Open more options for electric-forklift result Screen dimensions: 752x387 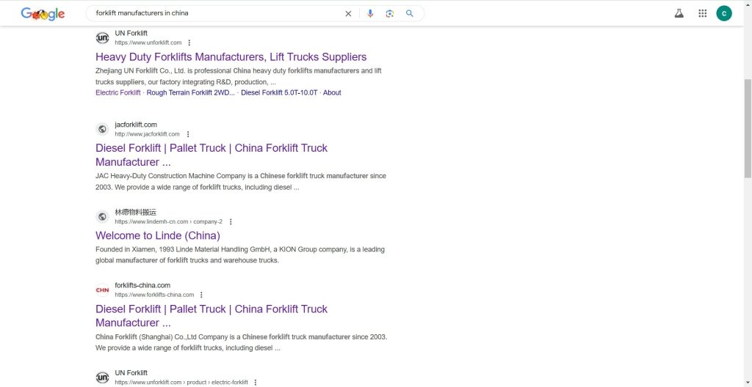255,382
